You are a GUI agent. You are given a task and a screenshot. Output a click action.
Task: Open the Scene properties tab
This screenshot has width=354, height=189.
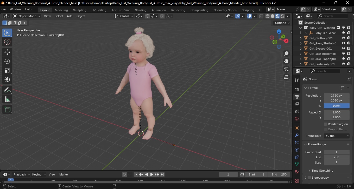click(297, 111)
